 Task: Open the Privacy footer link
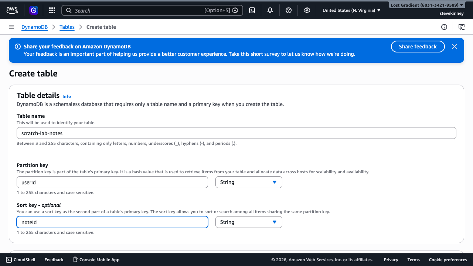pyautogui.click(x=391, y=260)
